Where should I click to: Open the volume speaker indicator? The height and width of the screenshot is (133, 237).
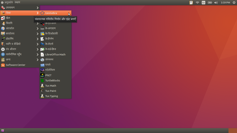[216, 2]
